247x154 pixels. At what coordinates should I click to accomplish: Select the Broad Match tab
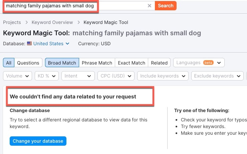tap(62, 63)
